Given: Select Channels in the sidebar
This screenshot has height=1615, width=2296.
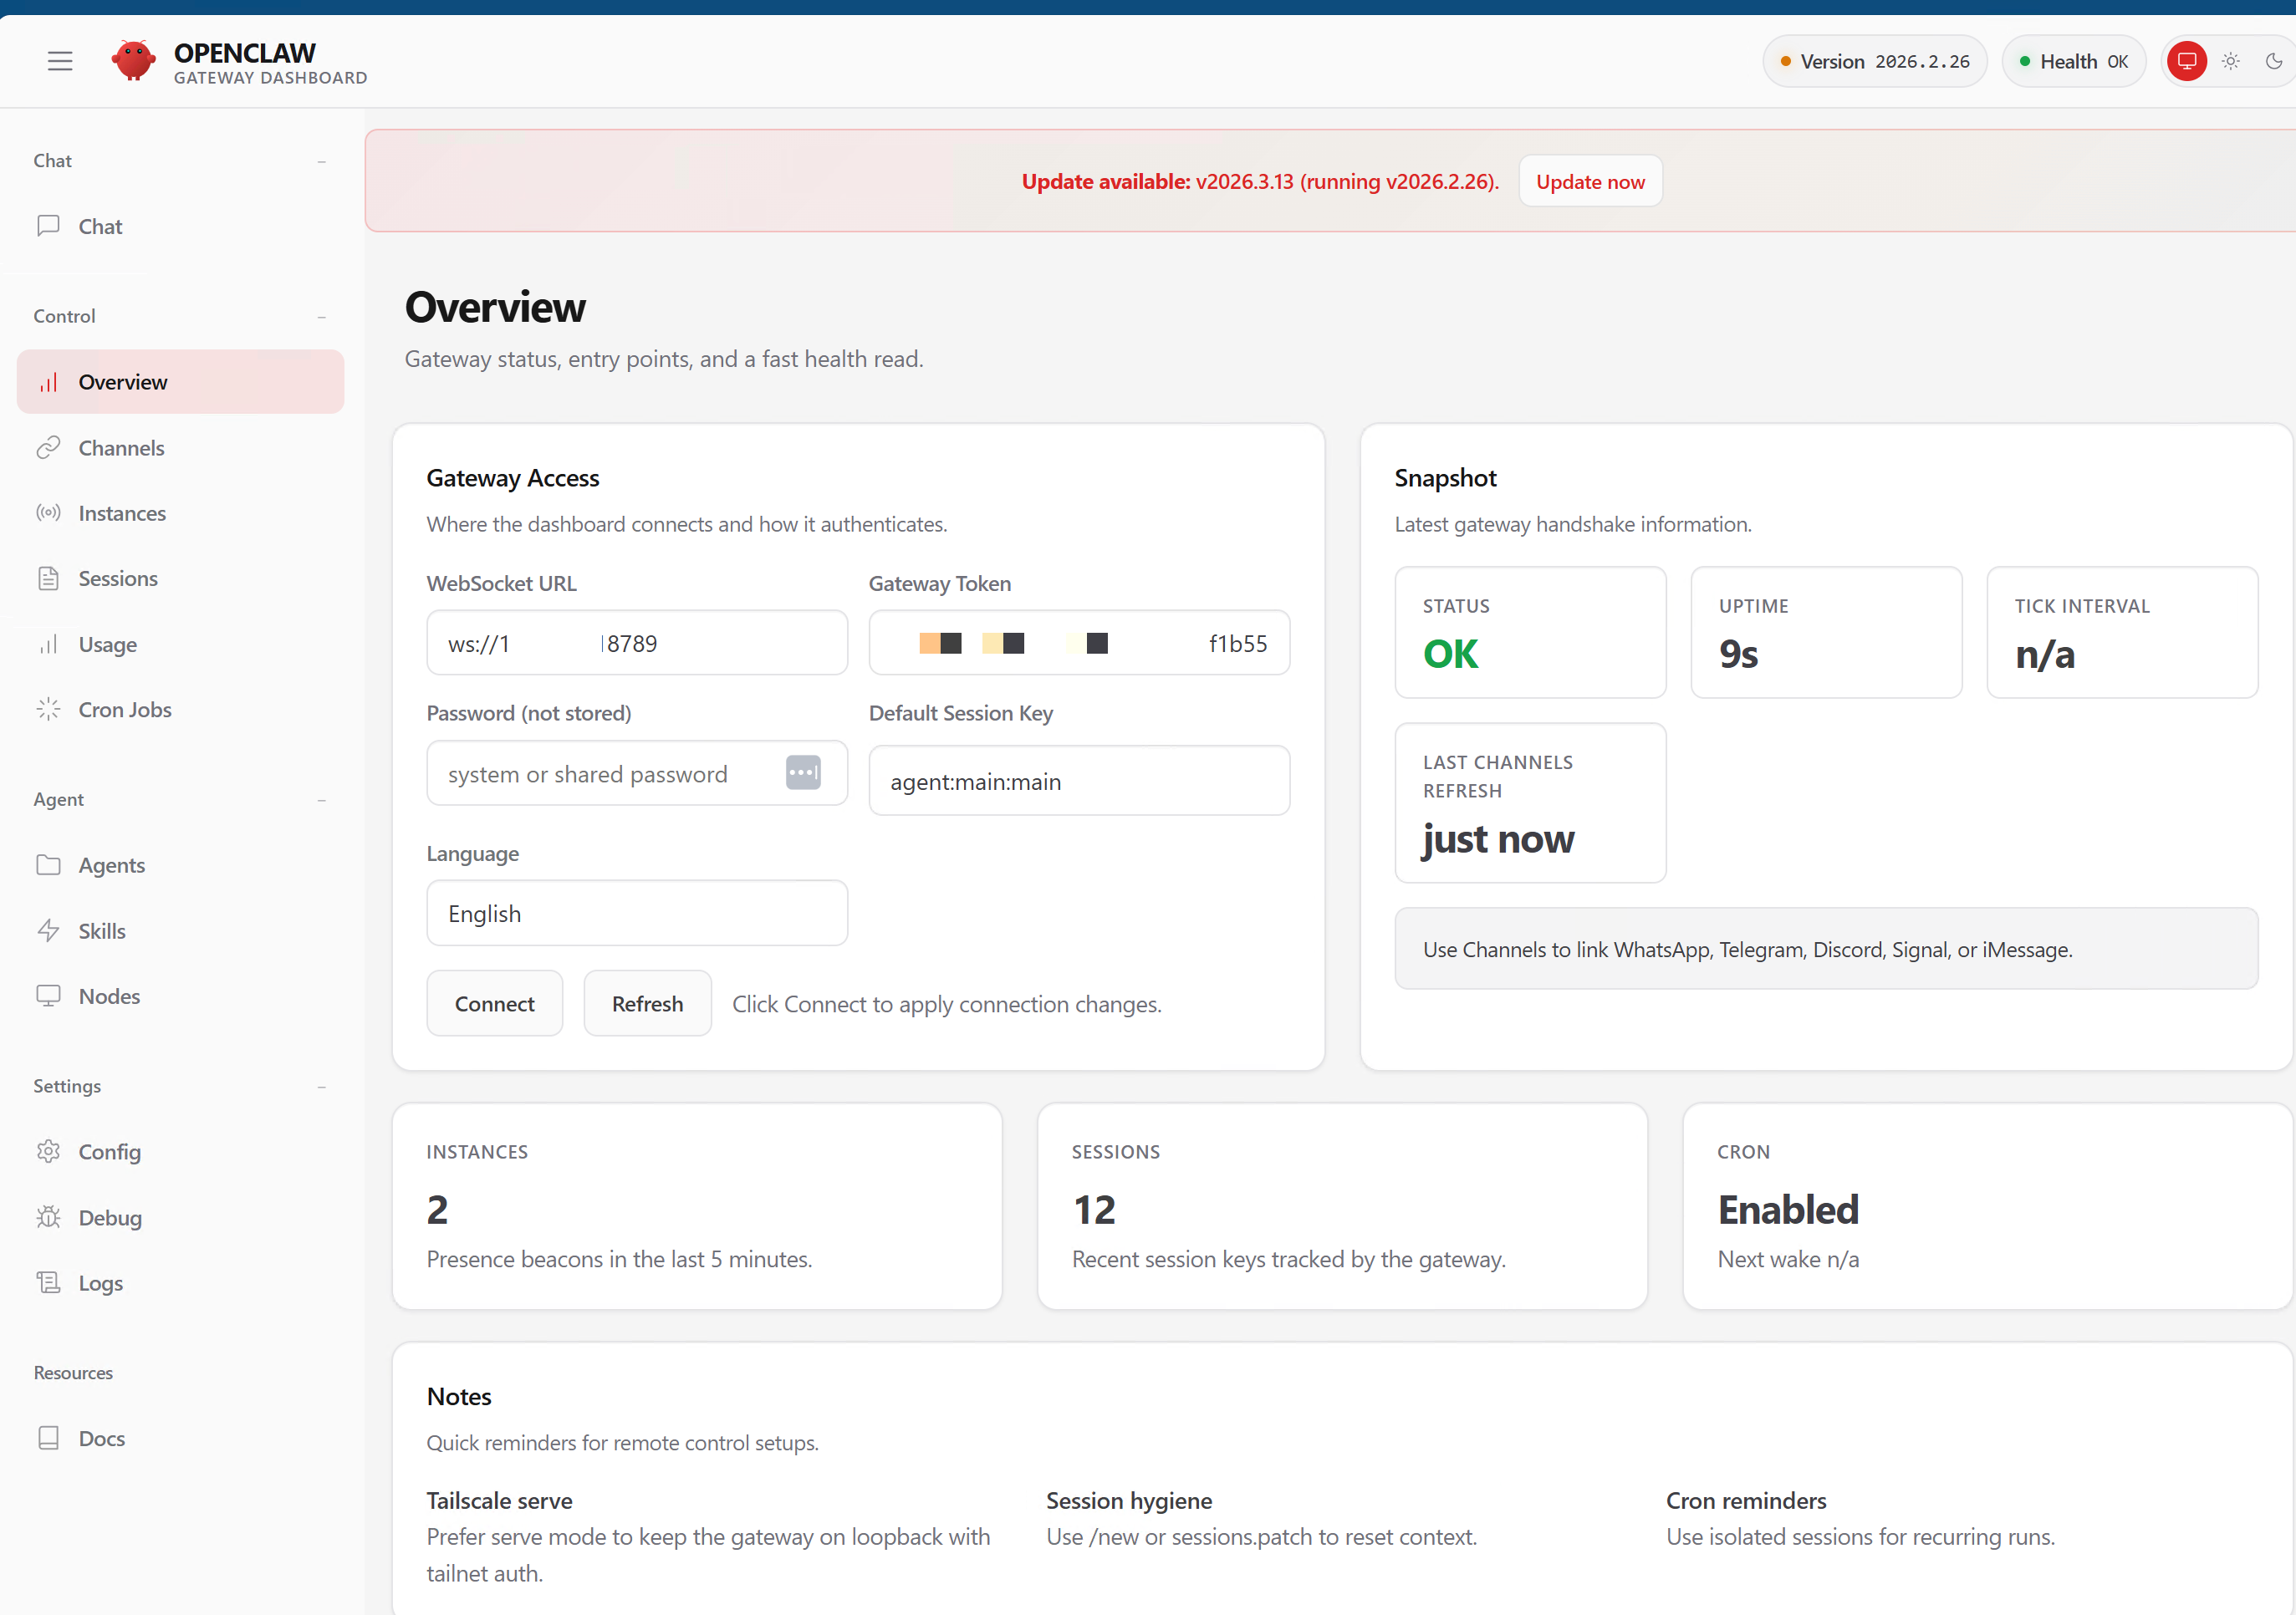Looking at the screenshot, I should tap(122, 447).
